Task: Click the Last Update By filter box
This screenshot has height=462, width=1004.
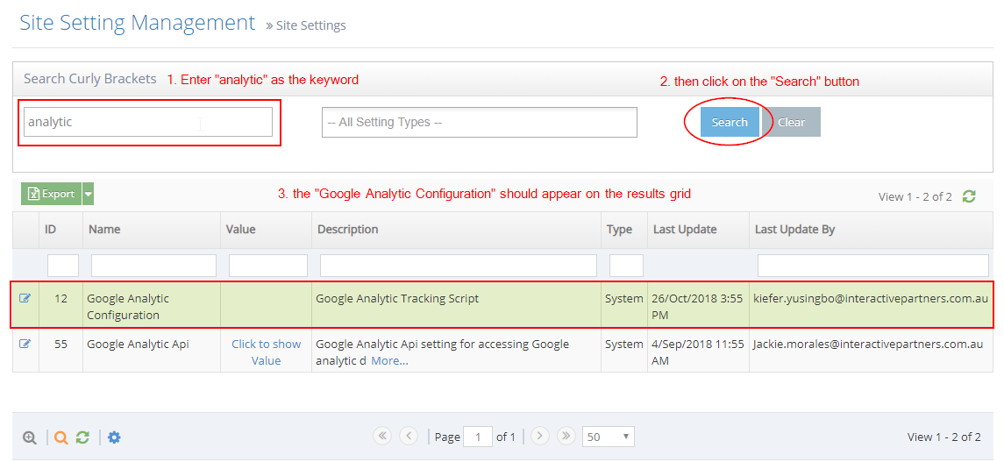Action: click(x=873, y=266)
